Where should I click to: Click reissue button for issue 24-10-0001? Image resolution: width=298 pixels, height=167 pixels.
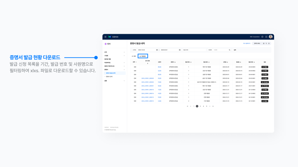click(x=265, y=97)
